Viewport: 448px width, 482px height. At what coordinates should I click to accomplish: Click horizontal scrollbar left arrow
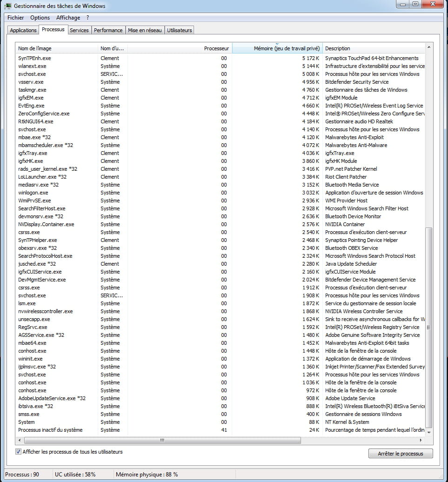[x=20, y=440]
